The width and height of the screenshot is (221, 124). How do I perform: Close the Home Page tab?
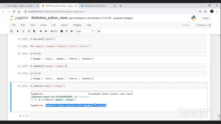click(38, 6)
